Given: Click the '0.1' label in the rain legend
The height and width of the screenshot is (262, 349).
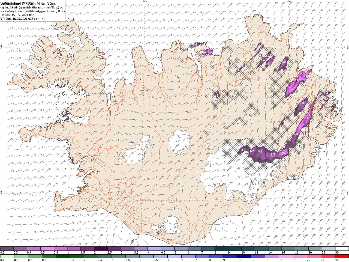Looking at the screenshot, I should tap(2, 260).
